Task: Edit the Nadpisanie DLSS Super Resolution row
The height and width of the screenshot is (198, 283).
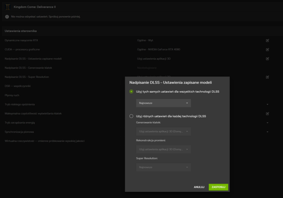Action: pyautogui.click(x=267, y=77)
